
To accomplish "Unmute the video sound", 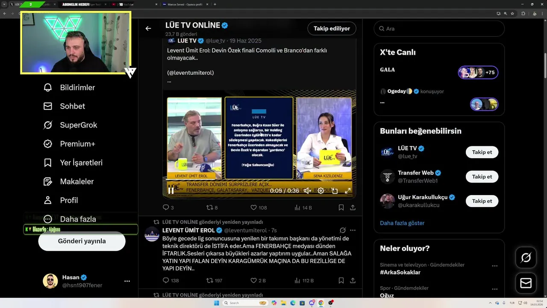I will tap(307, 191).
